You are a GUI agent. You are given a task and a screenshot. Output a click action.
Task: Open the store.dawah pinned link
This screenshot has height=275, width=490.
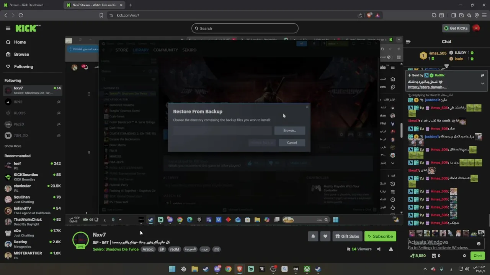pos(427,87)
